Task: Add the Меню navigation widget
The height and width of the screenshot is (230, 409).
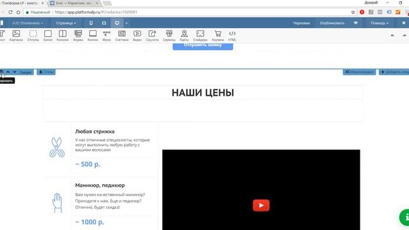Action: 107,36
